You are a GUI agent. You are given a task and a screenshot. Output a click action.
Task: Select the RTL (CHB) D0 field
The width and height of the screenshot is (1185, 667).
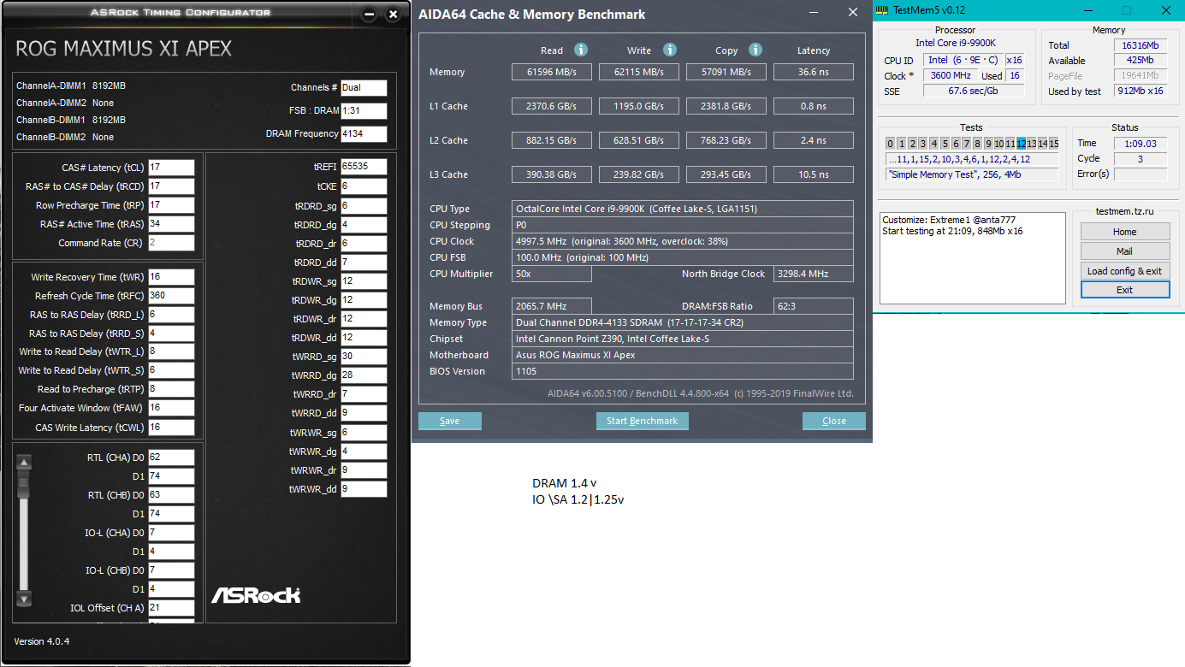(171, 495)
